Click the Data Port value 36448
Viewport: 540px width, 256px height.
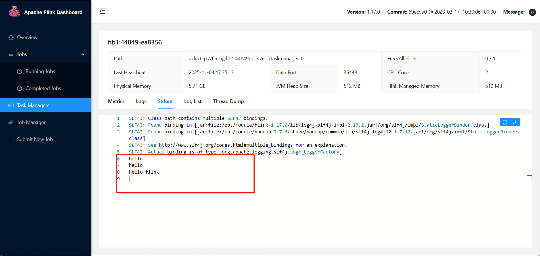pos(350,72)
